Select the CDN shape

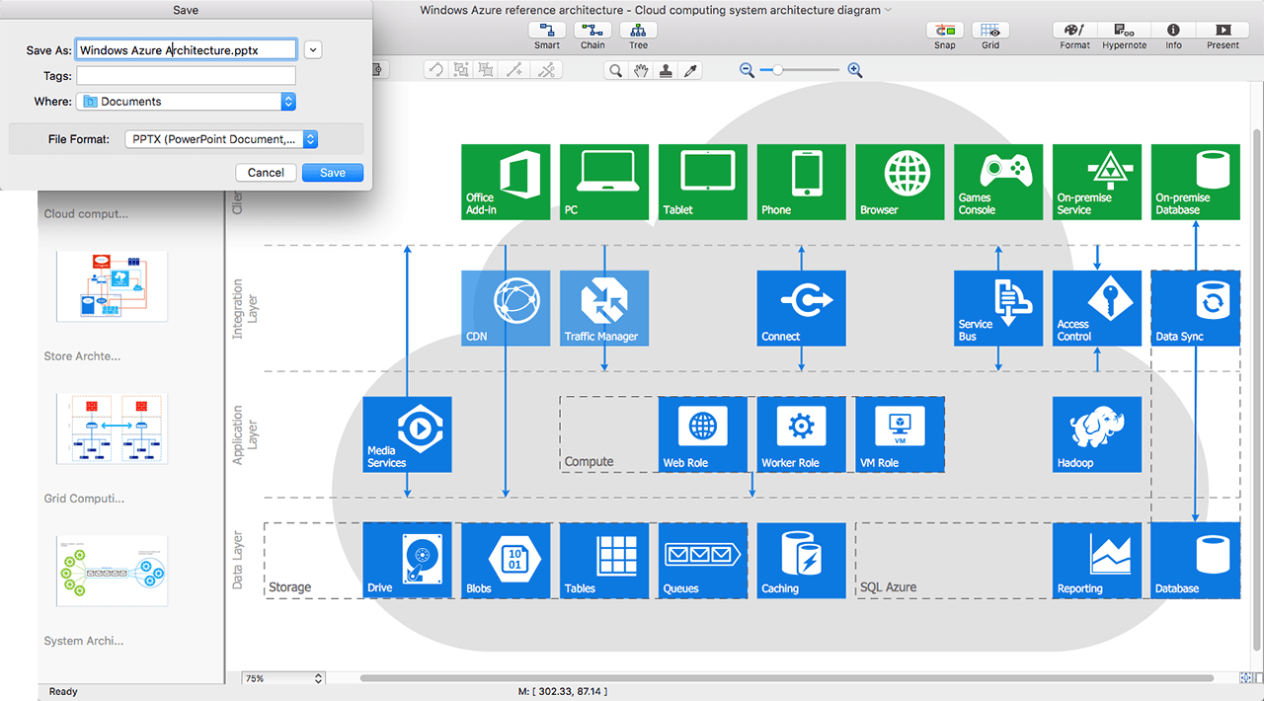click(506, 308)
